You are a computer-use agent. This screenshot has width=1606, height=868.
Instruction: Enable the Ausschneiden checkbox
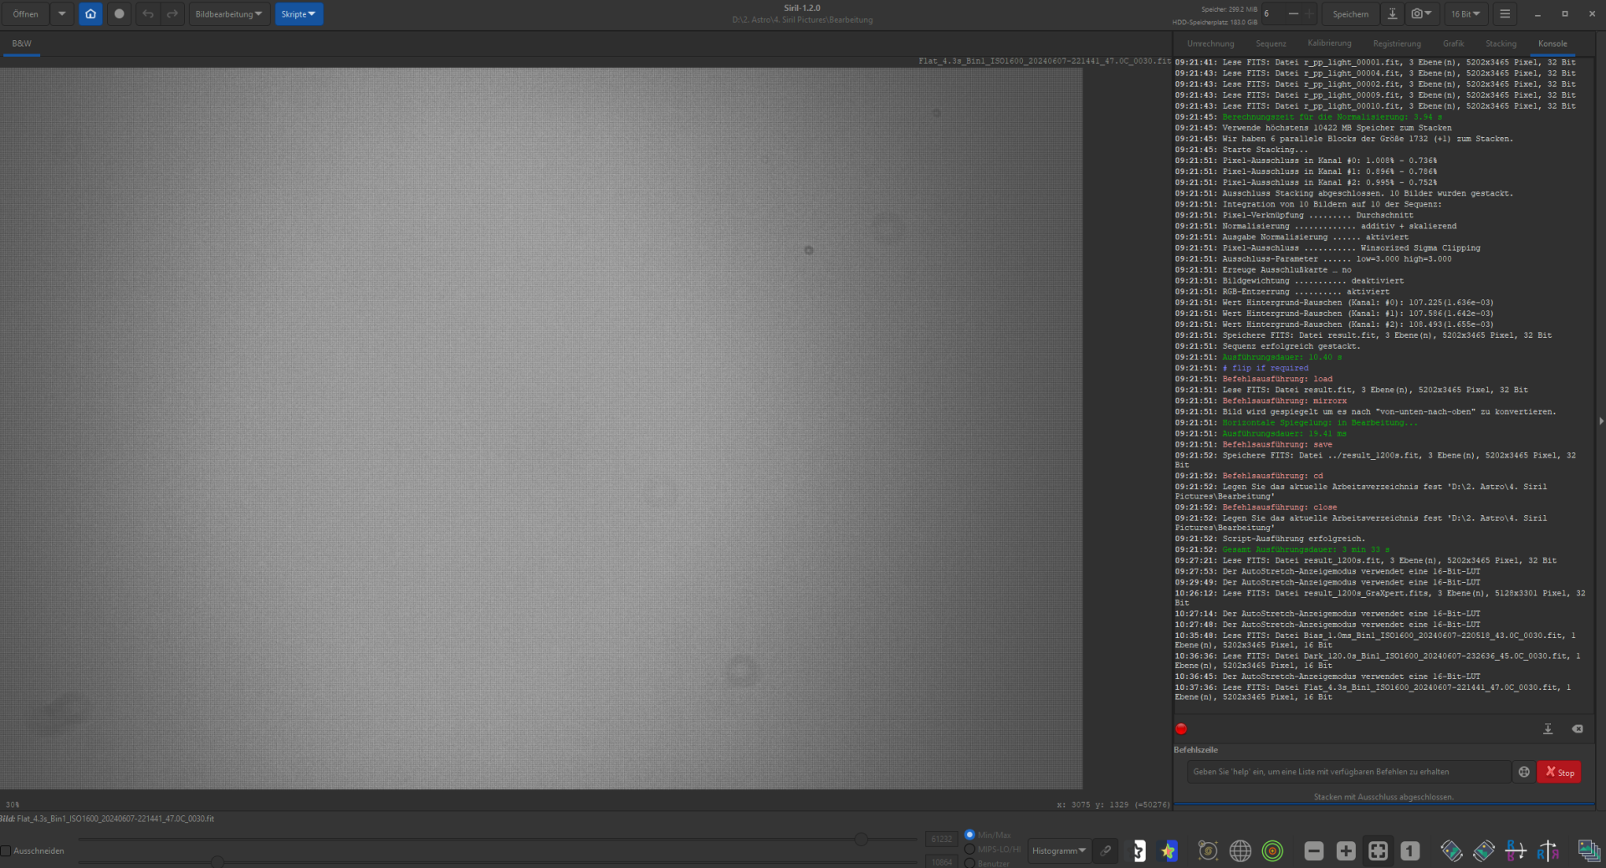6,851
